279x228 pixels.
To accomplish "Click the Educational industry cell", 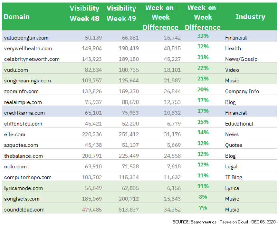I will click(239, 124).
